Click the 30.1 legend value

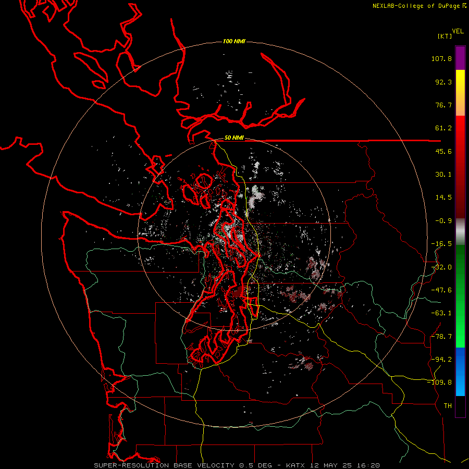click(x=443, y=175)
